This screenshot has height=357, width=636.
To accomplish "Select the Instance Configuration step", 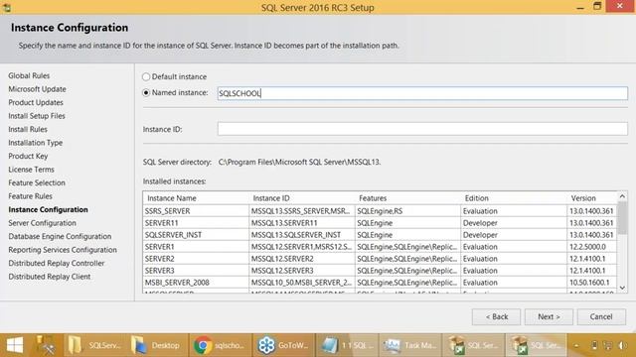I will [x=48, y=209].
